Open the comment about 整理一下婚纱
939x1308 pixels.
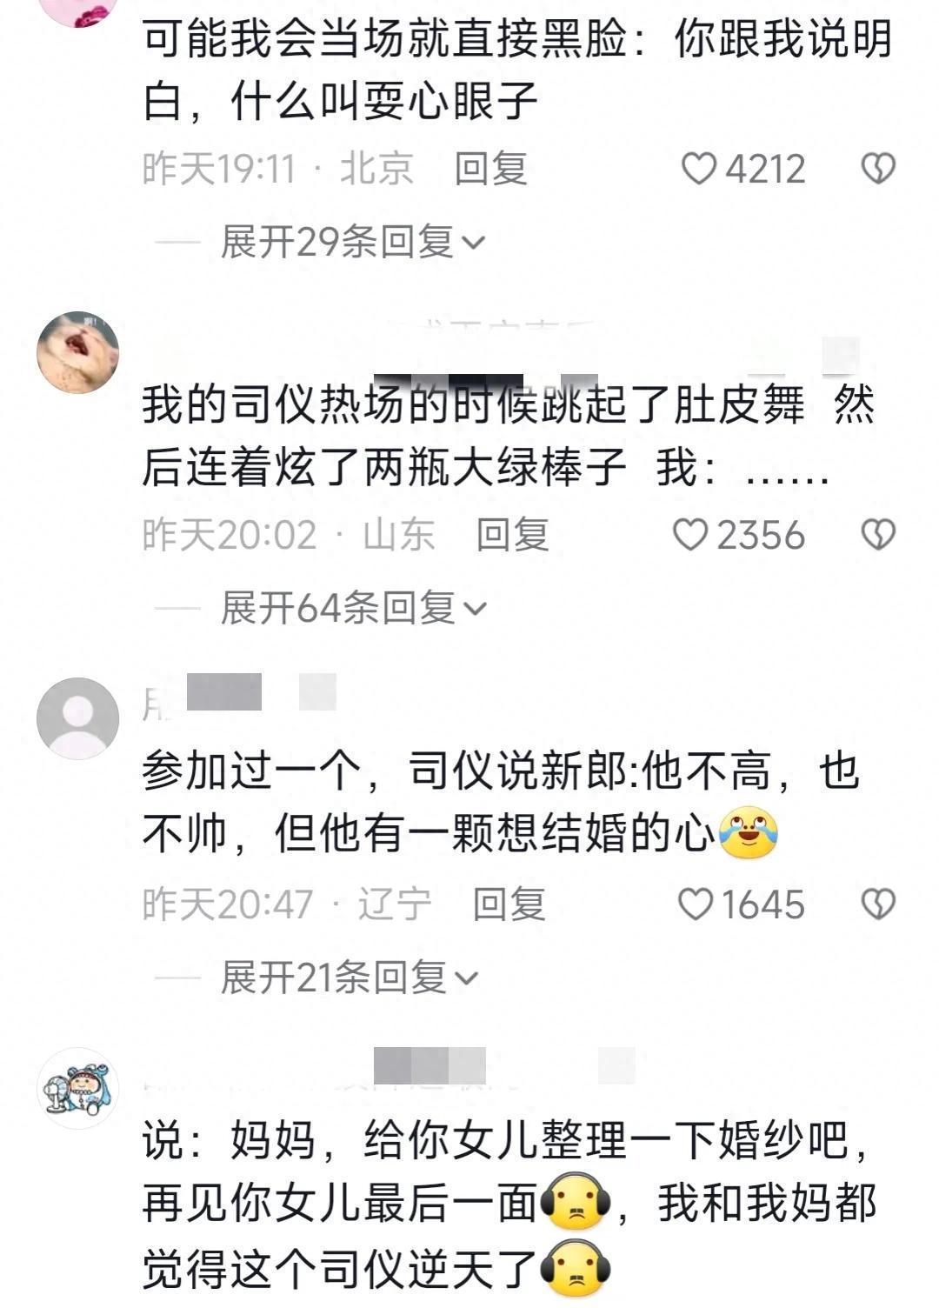tap(509, 1205)
